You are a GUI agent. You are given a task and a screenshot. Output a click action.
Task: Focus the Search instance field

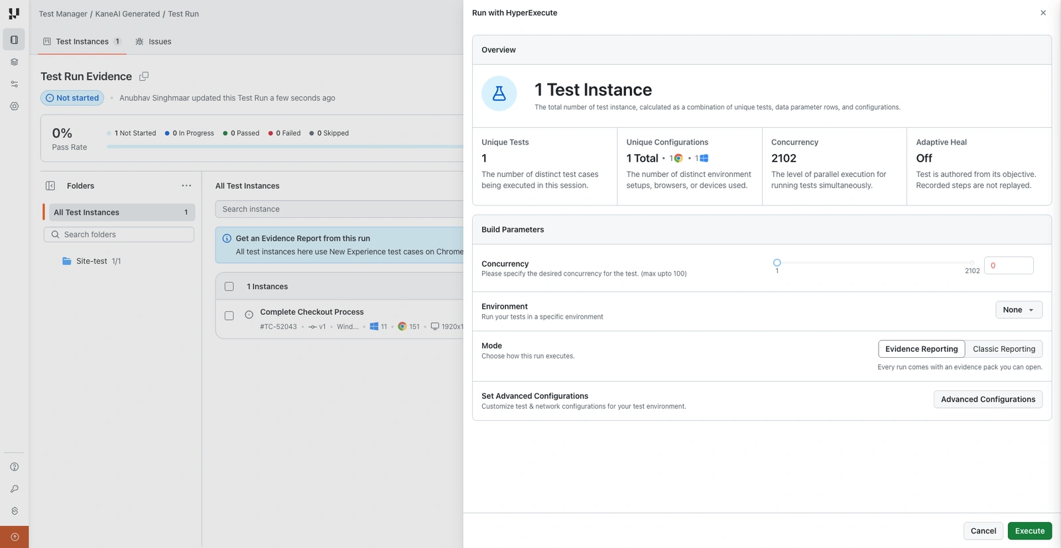pos(340,209)
